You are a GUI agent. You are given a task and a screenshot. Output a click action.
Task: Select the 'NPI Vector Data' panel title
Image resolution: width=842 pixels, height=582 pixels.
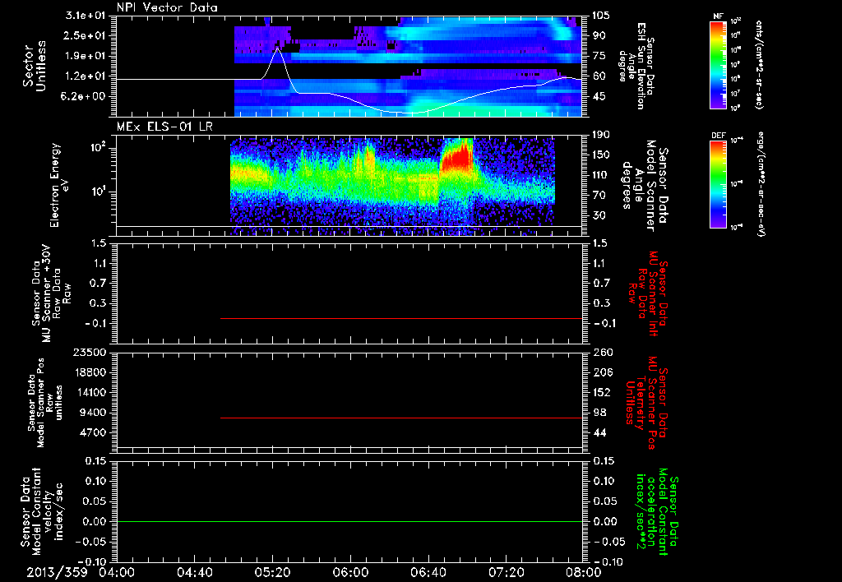click(167, 7)
